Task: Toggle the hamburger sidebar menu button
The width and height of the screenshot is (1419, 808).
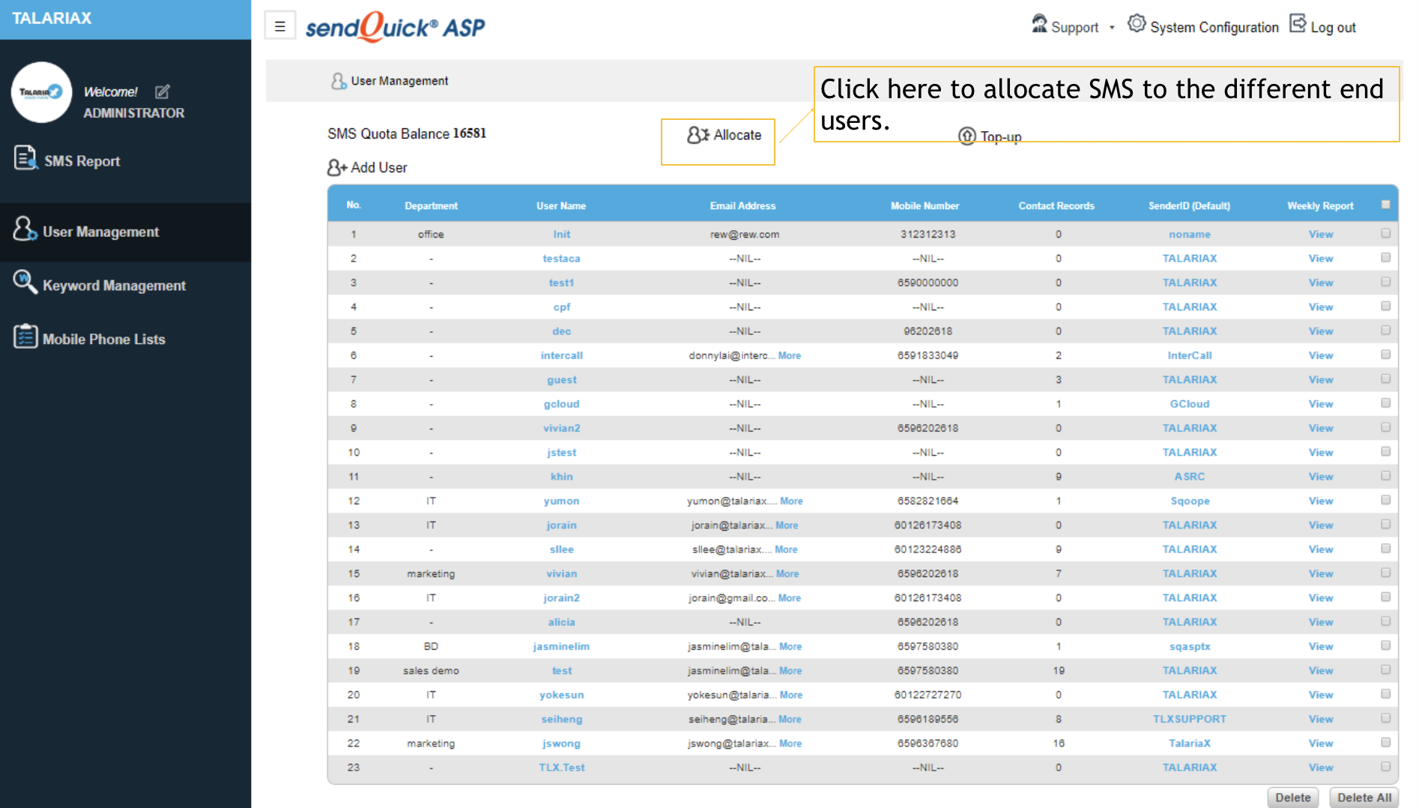Action: 280,26
